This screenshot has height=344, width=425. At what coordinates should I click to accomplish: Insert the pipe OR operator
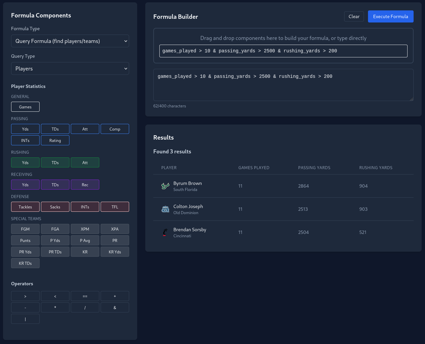25,319
